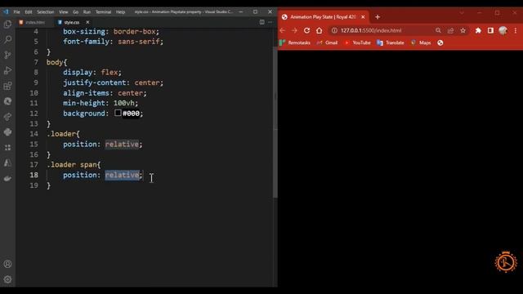Go back in Chrome browser

283,30
